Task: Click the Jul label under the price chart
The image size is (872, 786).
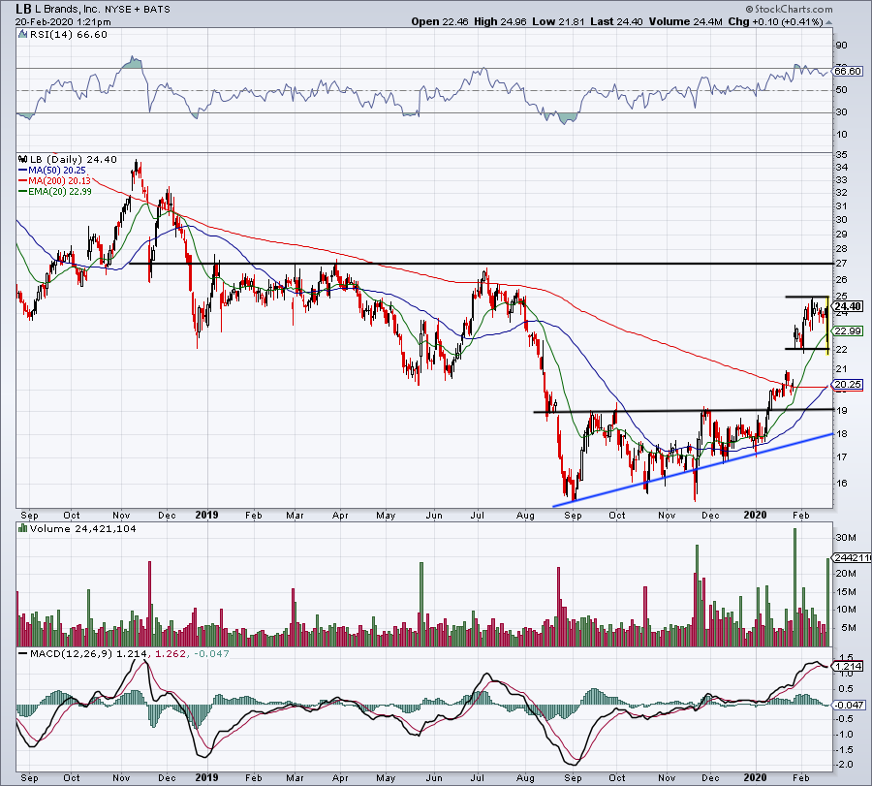Action: (x=477, y=515)
